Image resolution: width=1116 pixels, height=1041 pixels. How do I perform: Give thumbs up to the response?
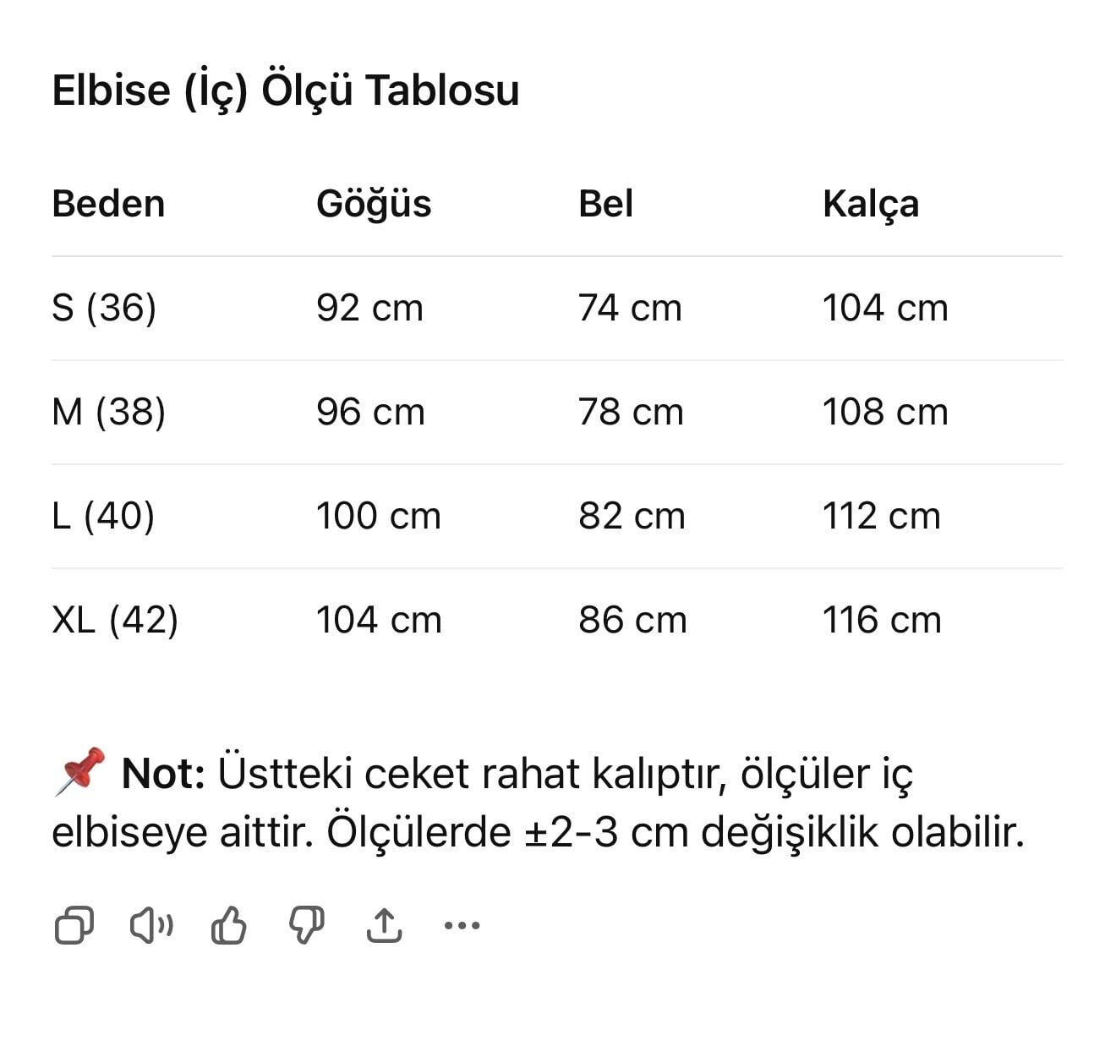tap(228, 925)
